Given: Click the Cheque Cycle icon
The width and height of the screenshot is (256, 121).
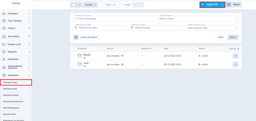Looking at the screenshot, I should click(4, 45).
